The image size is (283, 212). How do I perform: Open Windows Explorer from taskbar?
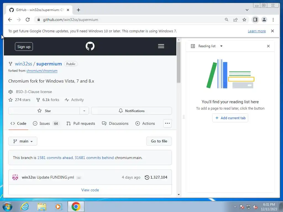click(42, 206)
